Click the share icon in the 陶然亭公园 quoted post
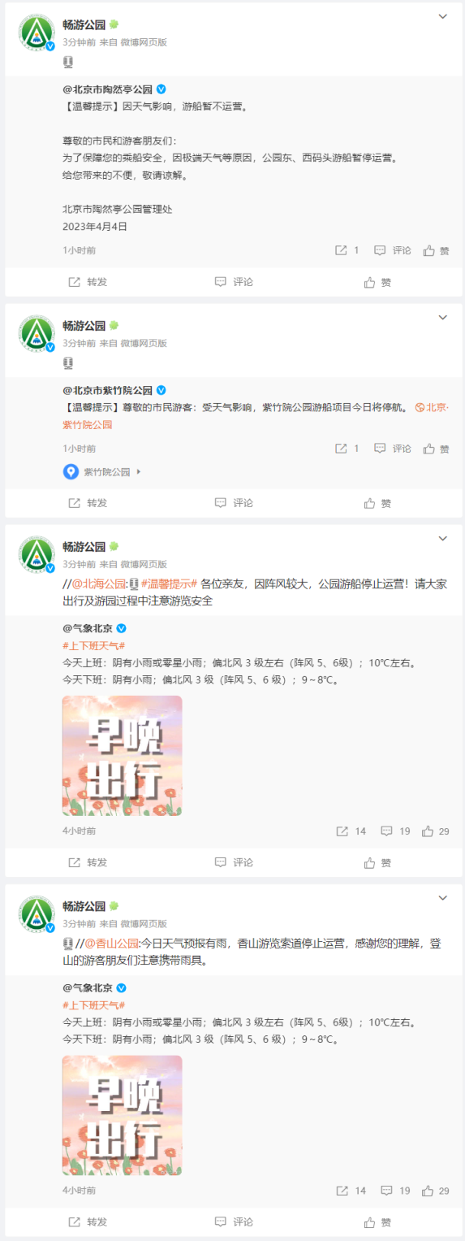This screenshot has width=465, height=1241. pyautogui.click(x=347, y=250)
